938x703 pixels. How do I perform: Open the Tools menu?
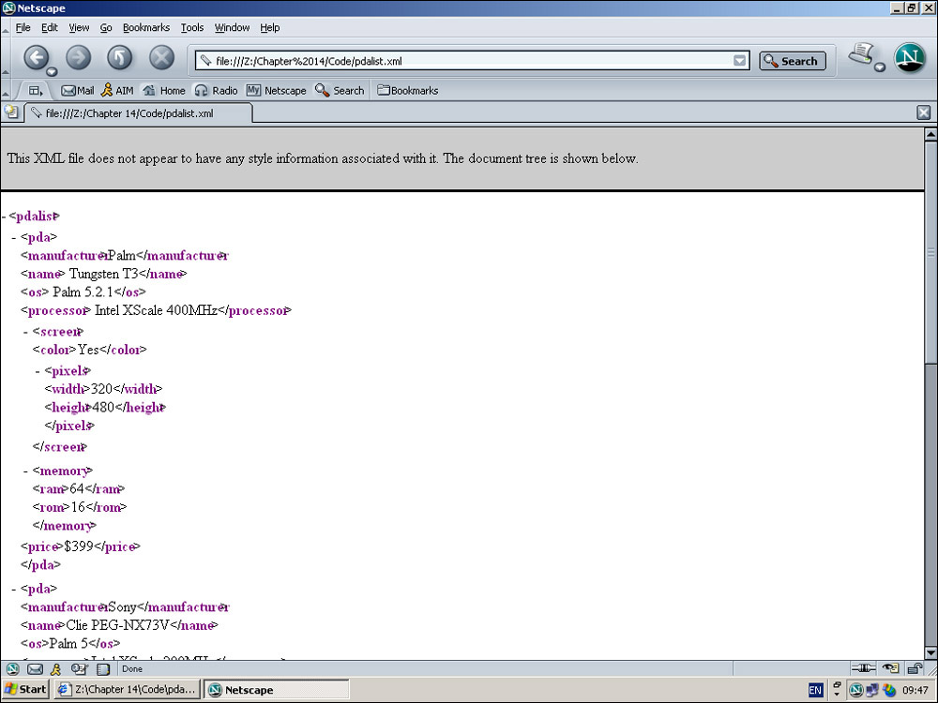(192, 28)
